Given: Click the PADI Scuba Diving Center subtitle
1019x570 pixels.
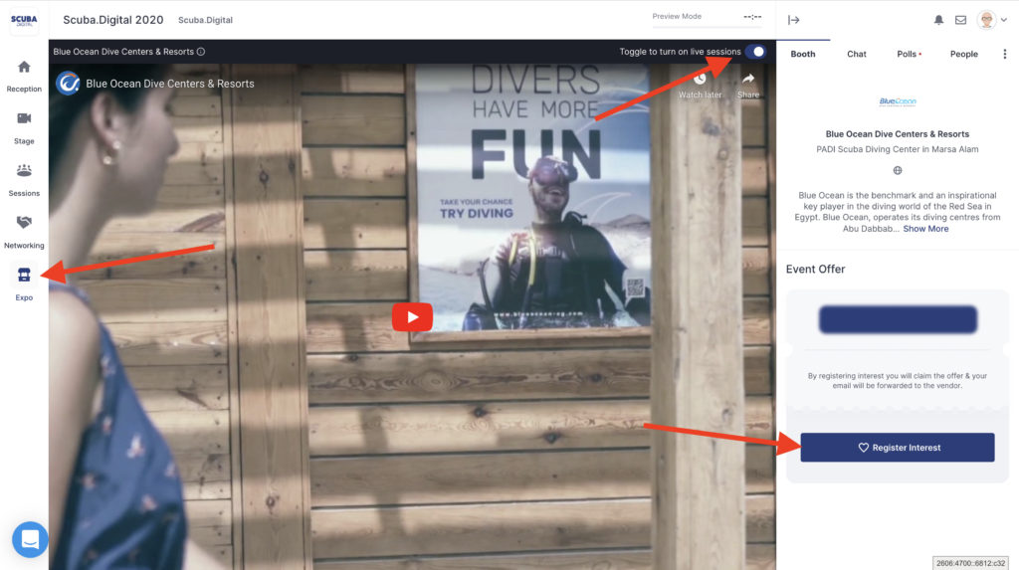Looking at the screenshot, I should [898, 149].
